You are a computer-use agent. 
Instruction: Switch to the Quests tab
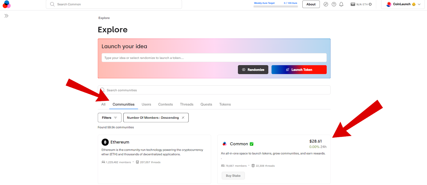[x=206, y=104]
